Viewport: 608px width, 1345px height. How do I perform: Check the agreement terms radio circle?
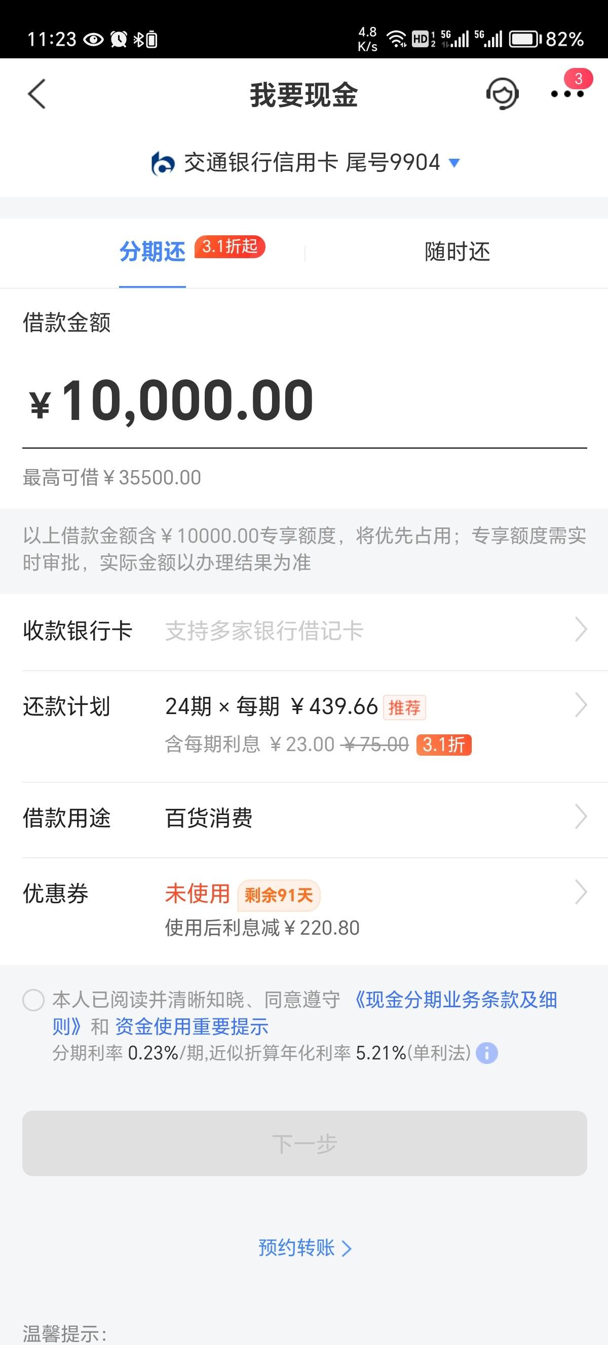click(33, 1001)
